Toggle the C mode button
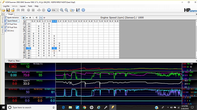 [x=37, y=18]
